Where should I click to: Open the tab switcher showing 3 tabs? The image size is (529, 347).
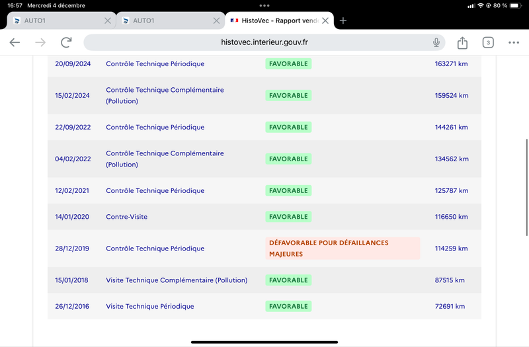tap(488, 42)
